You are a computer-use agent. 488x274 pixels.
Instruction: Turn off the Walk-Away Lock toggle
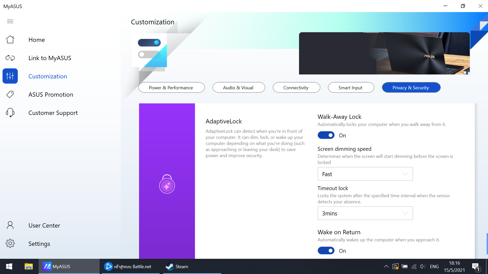point(326,135)
